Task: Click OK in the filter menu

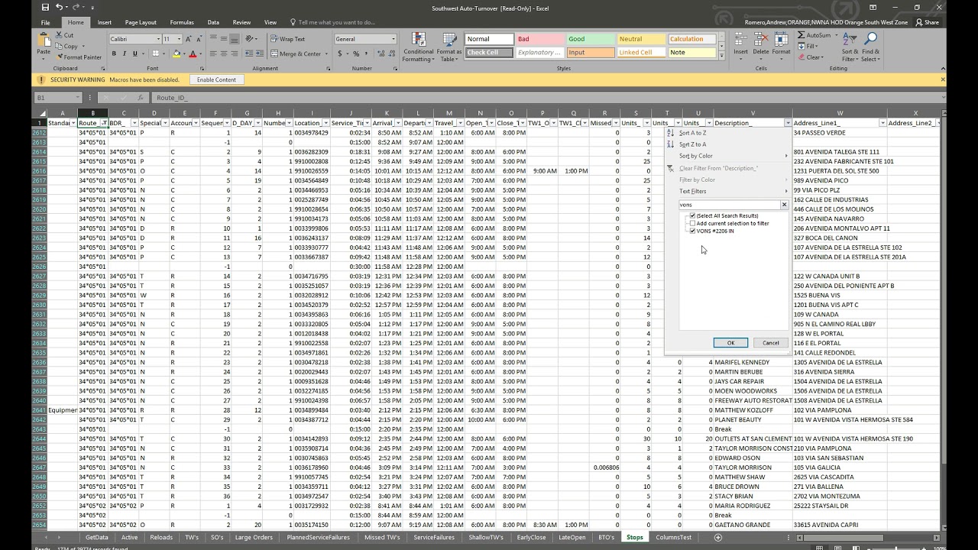Action: click(730, 342)
